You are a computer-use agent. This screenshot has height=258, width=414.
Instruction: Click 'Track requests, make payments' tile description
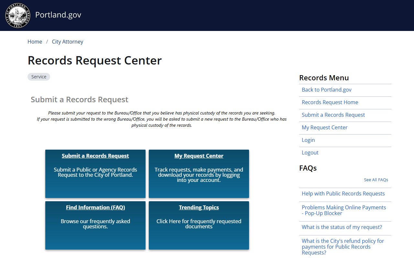(199, 175)
